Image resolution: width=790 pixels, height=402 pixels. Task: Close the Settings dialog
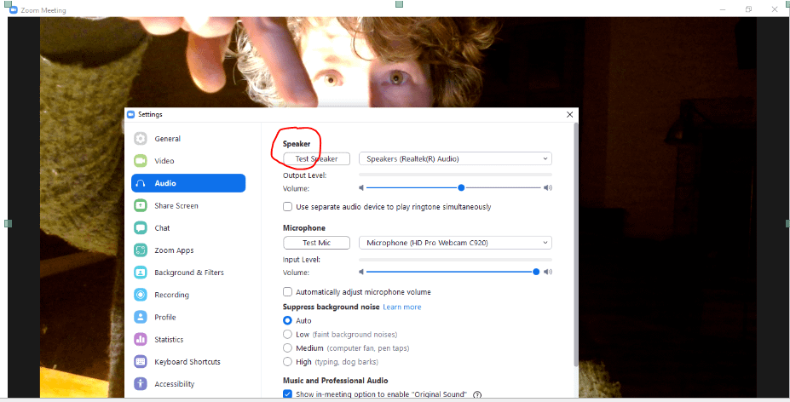click(x=570, y=115)
